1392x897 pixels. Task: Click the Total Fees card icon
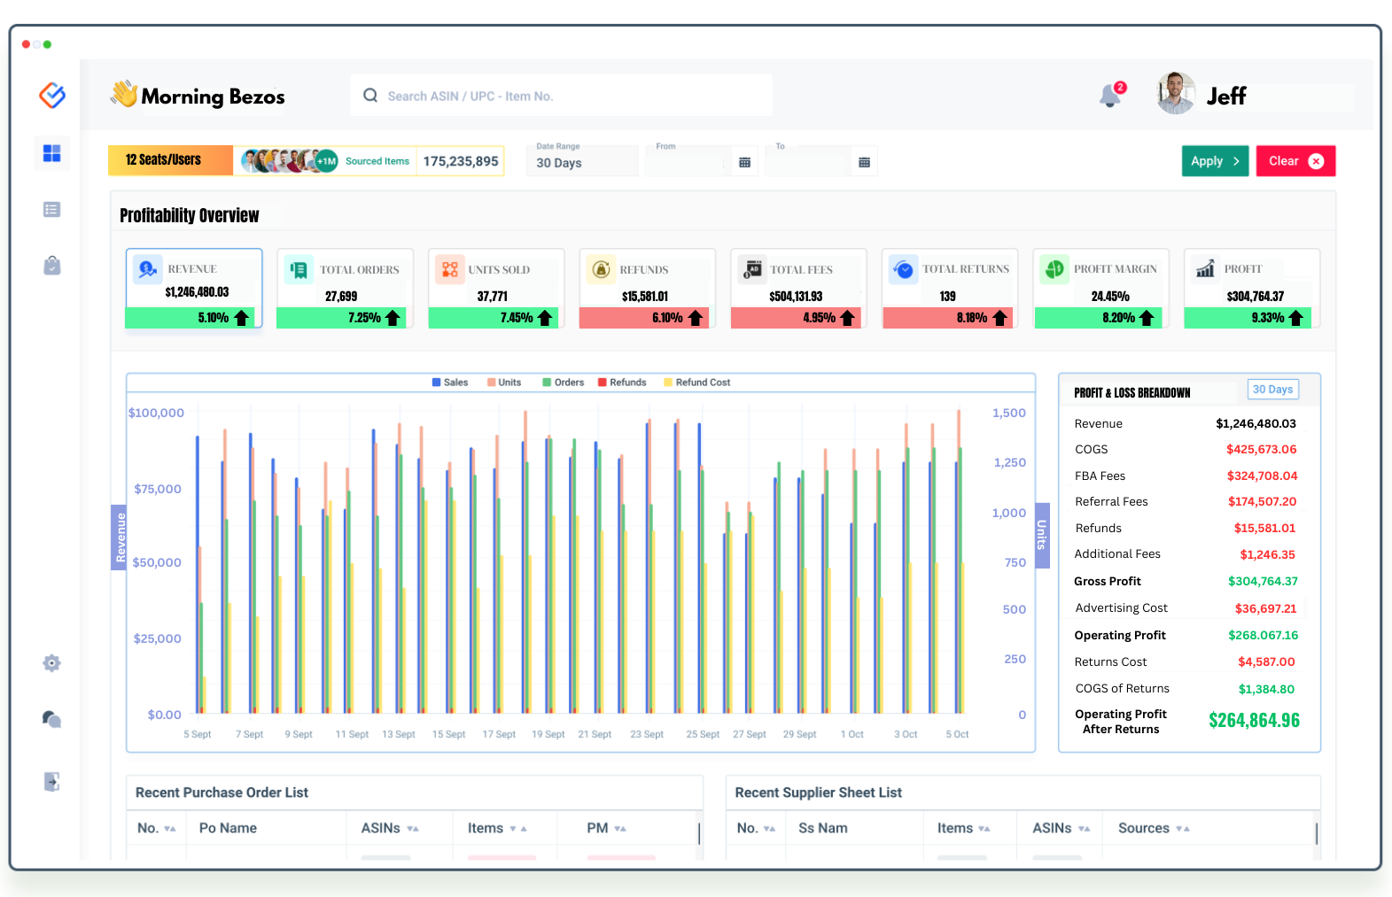click(752, 269)
